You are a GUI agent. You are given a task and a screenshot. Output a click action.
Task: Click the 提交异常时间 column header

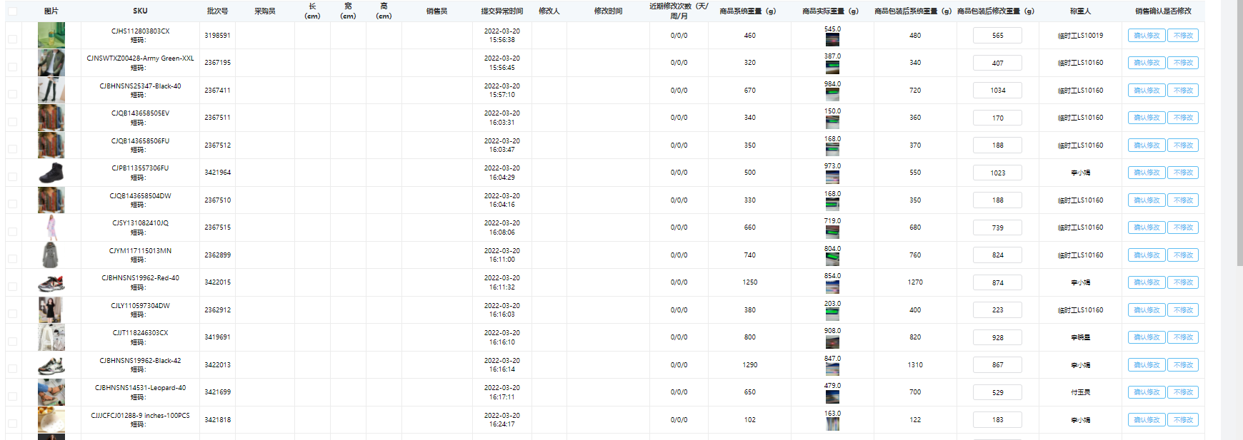click(501, 11)
